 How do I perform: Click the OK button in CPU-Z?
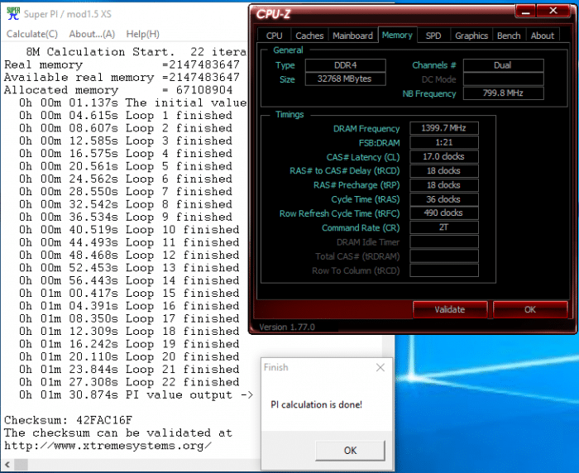point(530,309)
